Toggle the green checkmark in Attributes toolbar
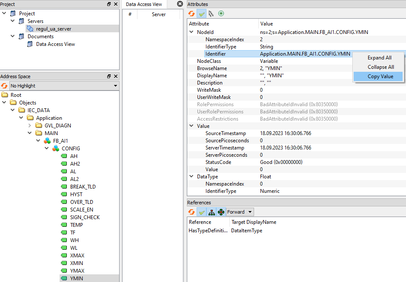 click(201, 14)
